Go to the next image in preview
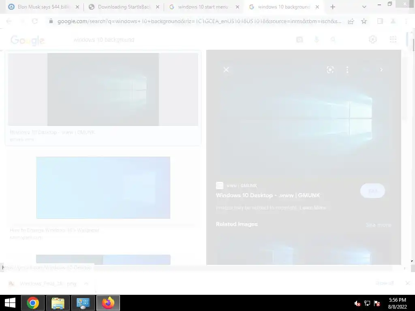 [x=381, y=70]
